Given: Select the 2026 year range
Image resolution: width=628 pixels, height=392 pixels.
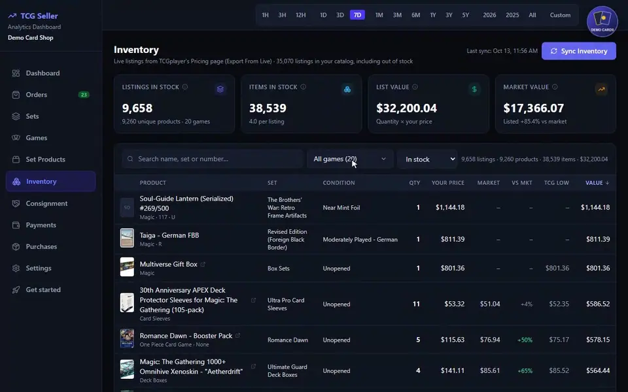Looking at the screenshot, I should (489, 15).
